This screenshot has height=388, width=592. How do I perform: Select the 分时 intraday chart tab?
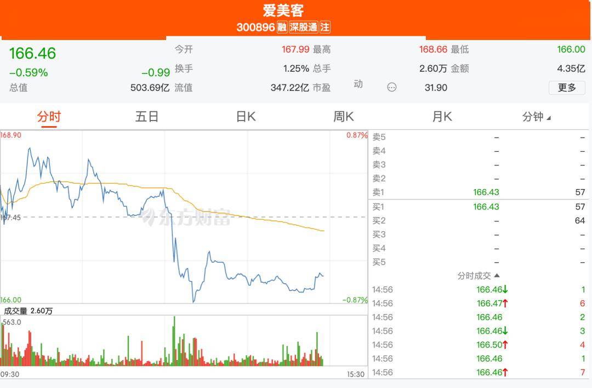pyautogui.click(x=49, y=117)
